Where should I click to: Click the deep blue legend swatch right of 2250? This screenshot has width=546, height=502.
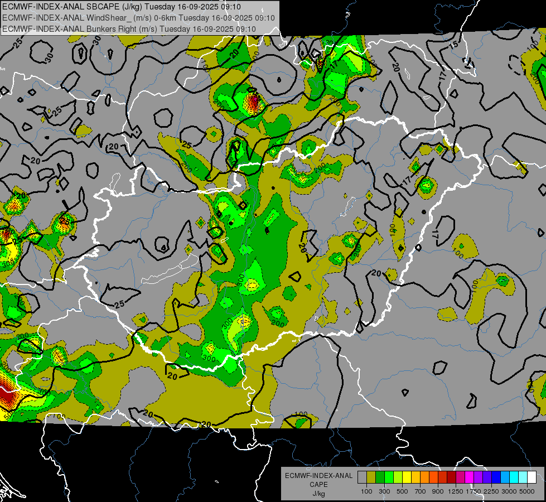[x=496, y=477]
